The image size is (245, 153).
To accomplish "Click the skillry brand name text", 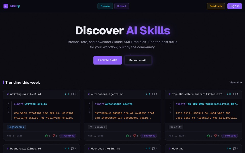I will tap(15, 6).
